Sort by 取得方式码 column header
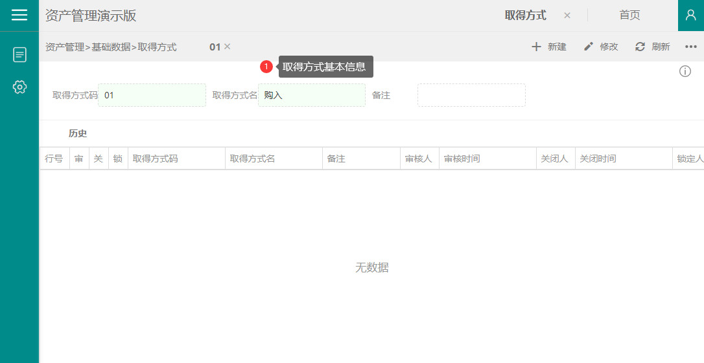This screenshot has height=363, width=704. pyautogui.click(x=176, y=159)
